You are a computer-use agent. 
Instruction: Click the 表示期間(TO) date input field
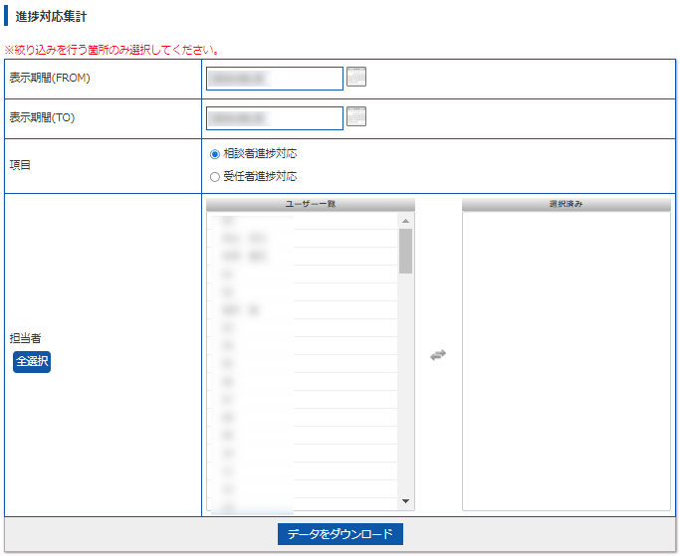(x=274, y=118)
